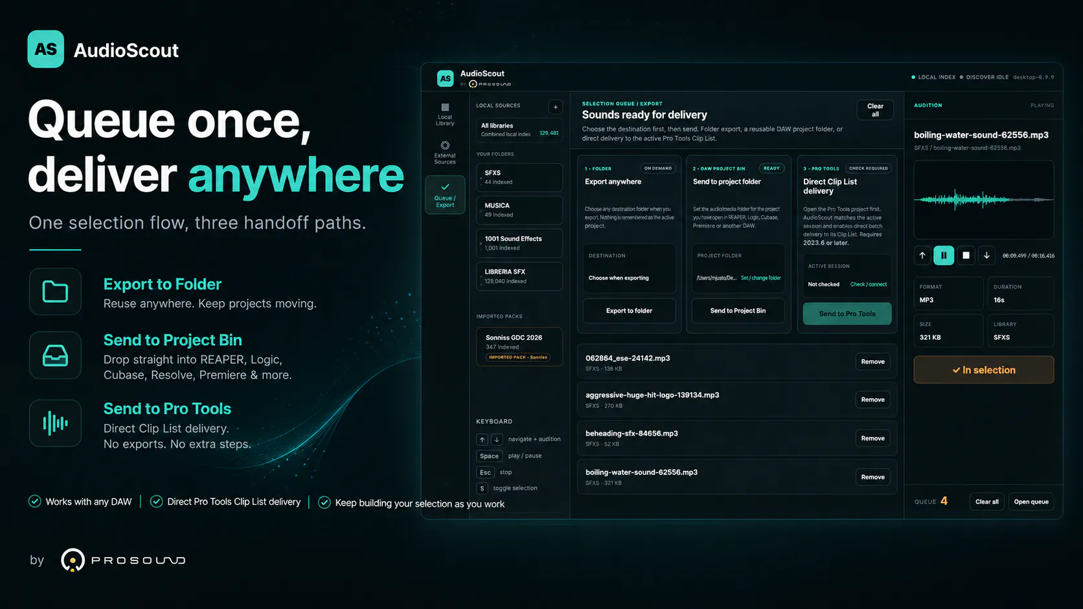Viewport: 1083px width, 609px height.
Task: Open the SFXS folder
Action: tap(519, 177)
